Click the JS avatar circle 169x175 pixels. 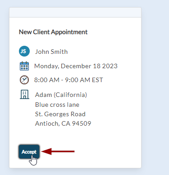(24, 51)
